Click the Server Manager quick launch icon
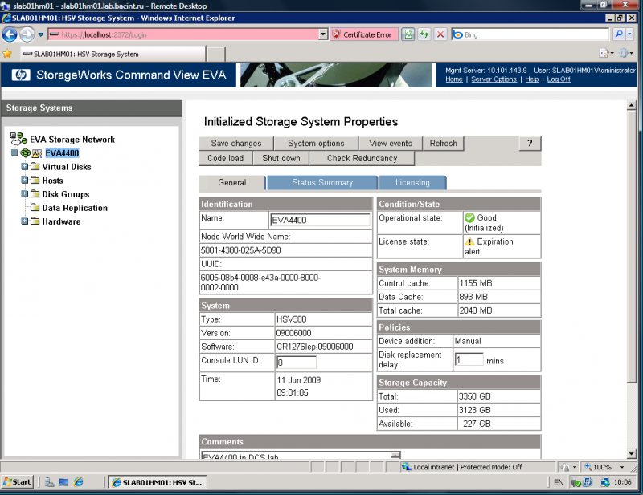This screenshot has width=643, height=495. point(49,482)
